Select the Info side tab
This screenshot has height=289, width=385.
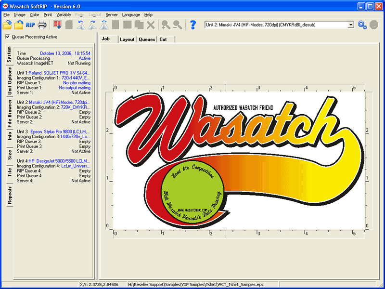(x=10, y=136)
